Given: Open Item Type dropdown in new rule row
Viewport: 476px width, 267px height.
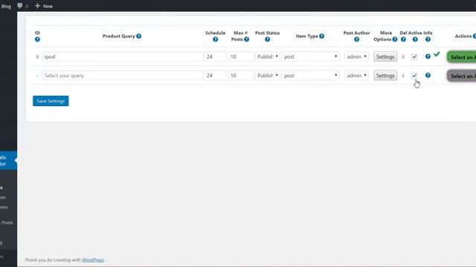Looking at the screenshot, I should click(x=311, y=76).
